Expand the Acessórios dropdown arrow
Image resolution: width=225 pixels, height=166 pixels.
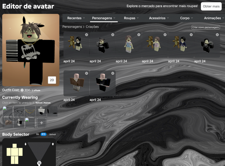pyautogui.click(x=168, y=18)
